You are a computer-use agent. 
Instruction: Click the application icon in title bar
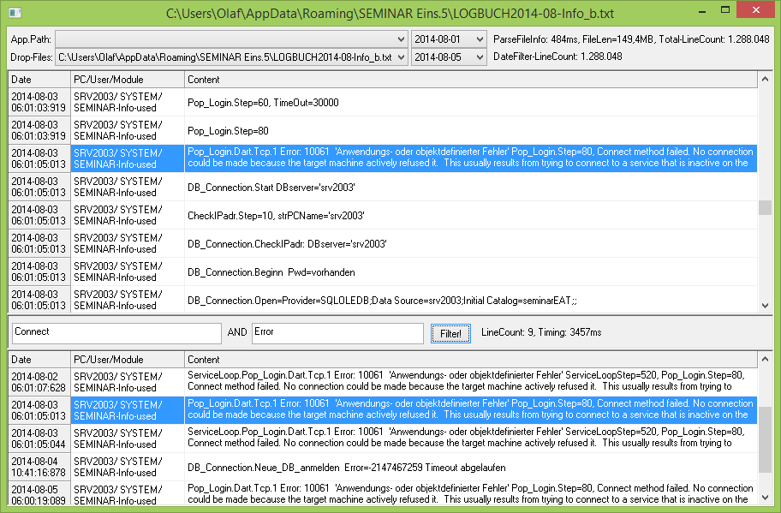coord(12,11)
